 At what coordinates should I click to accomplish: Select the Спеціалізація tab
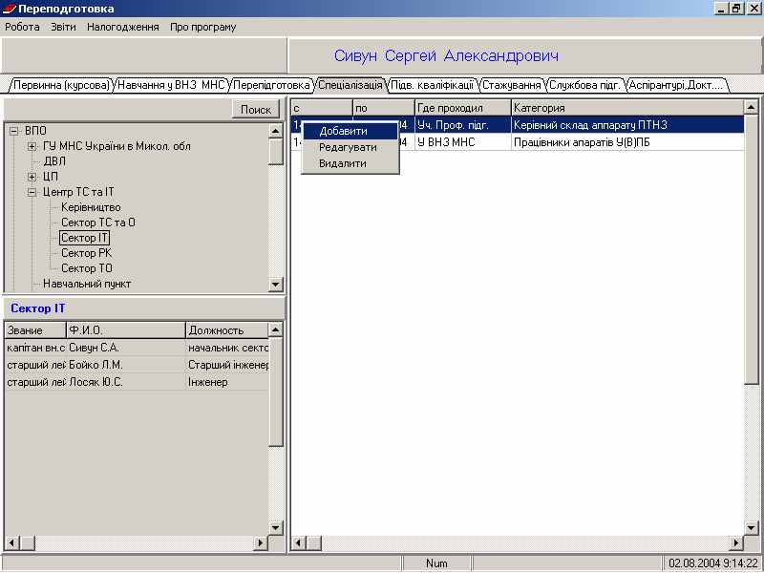pyautogui.click(x=350, y=85)
